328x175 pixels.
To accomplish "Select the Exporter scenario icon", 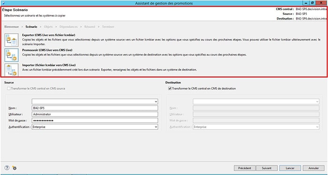I will point(12,40).
